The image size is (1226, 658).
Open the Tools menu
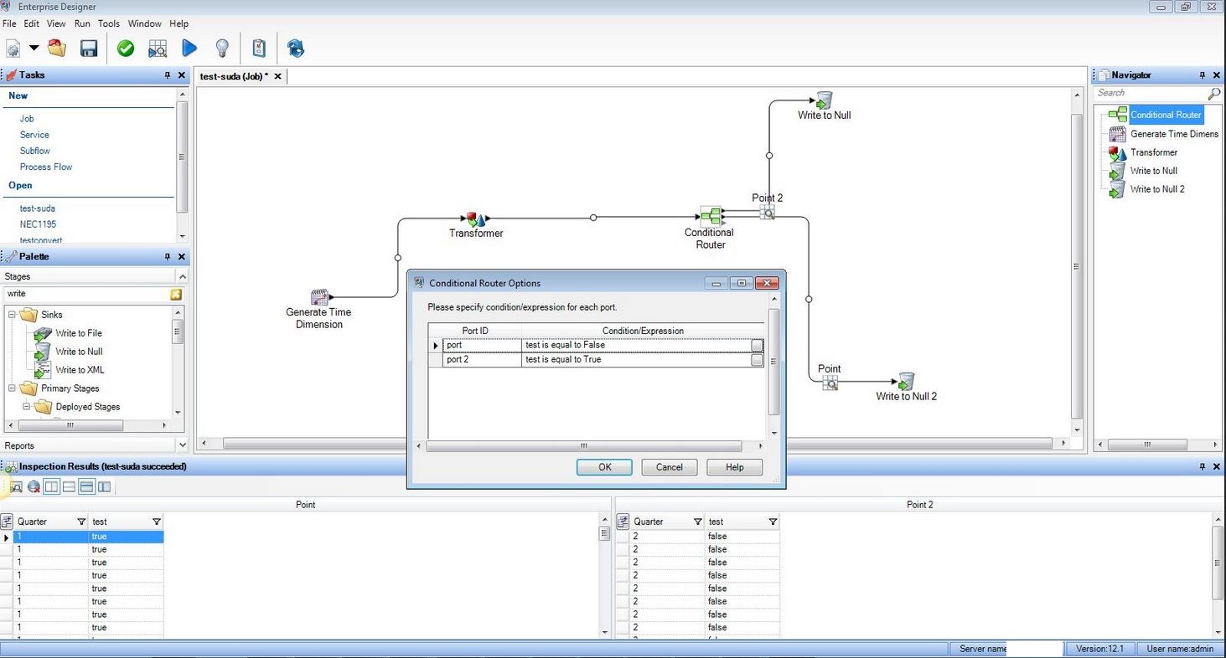click(109, 23)
